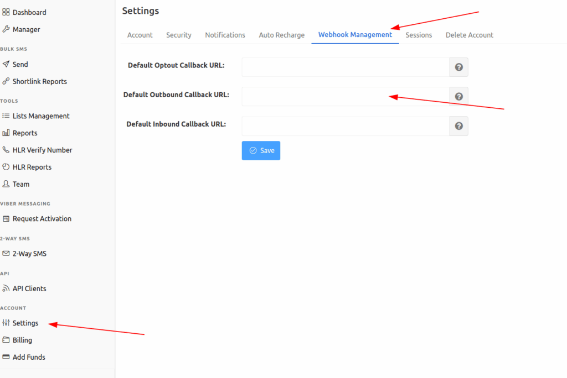Click the Send paper plane icon

pos(6,64)
